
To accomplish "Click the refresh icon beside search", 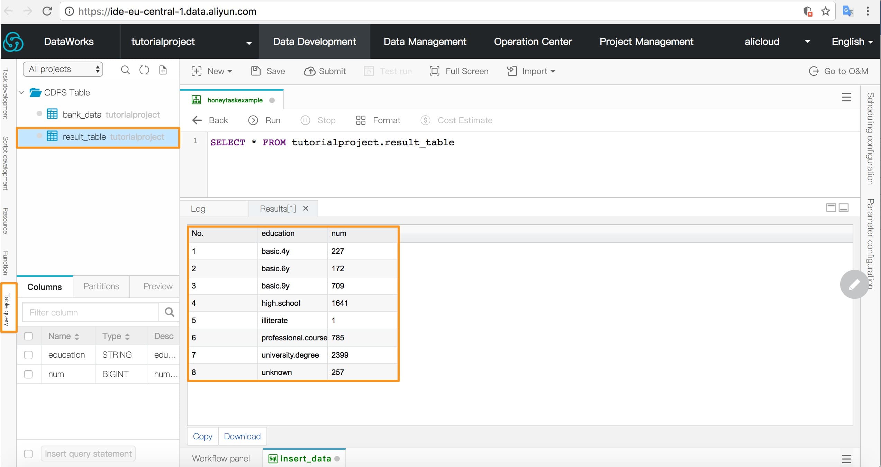I will click(x=144, y=70).
